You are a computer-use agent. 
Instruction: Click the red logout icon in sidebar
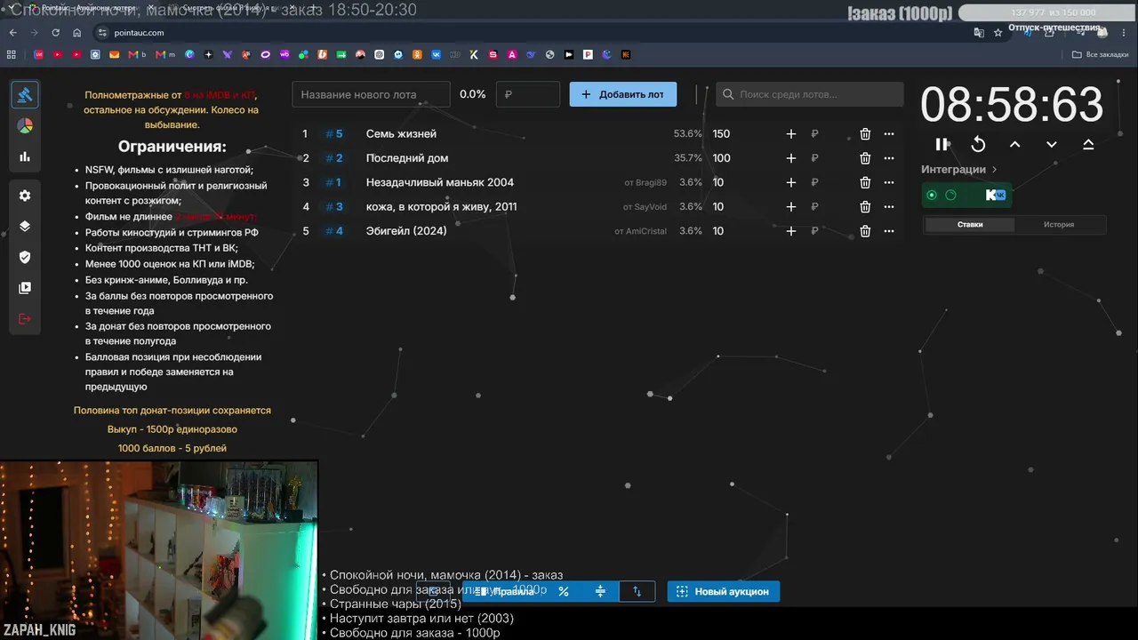tap(25, 319)
